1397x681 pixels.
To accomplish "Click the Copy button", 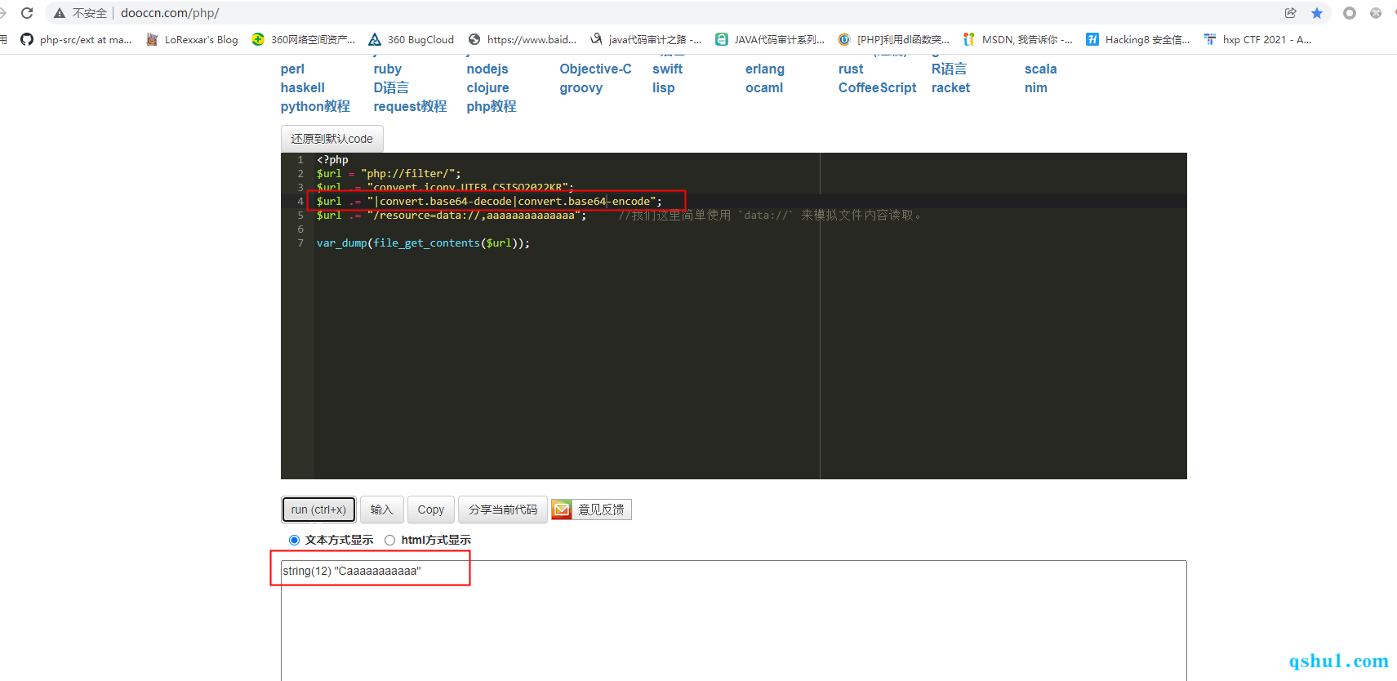I will [430, 510].
